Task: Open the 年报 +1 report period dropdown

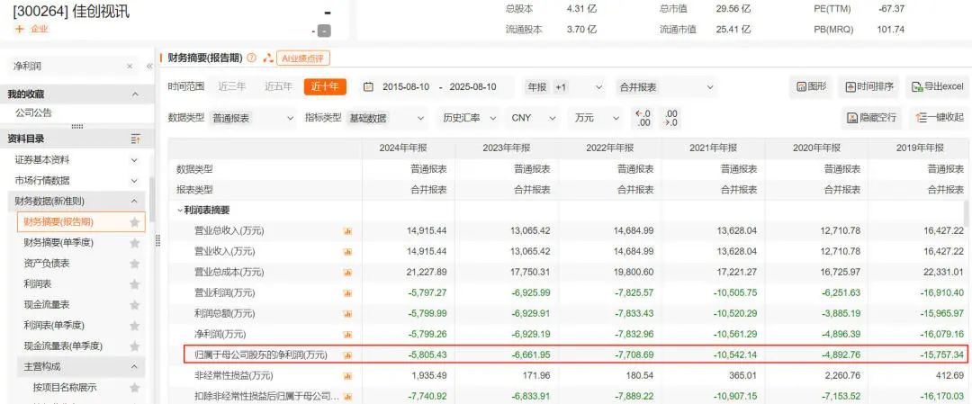Action: pos(564,86)
